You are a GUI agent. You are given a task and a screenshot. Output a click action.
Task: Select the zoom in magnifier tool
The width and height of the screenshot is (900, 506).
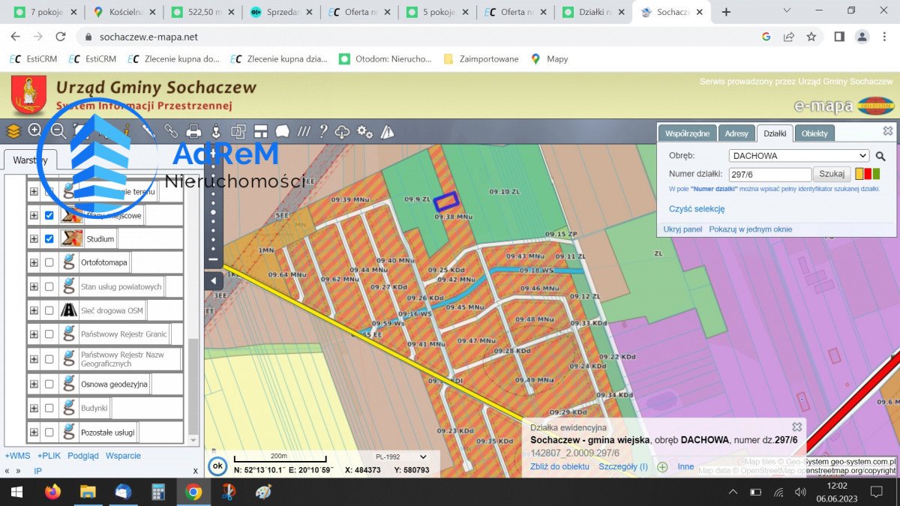(x=34, y=131)
